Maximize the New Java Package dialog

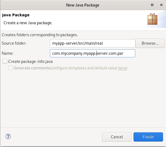pos(152,5)
